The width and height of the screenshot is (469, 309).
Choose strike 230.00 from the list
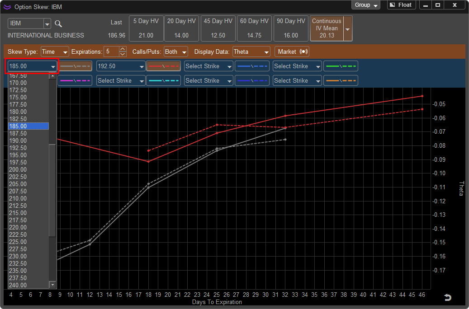tap(28, 256)
